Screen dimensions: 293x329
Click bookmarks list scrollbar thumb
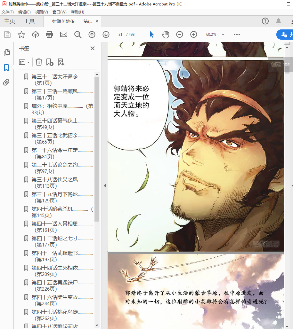pyautogui.click(x=97, y=149)
